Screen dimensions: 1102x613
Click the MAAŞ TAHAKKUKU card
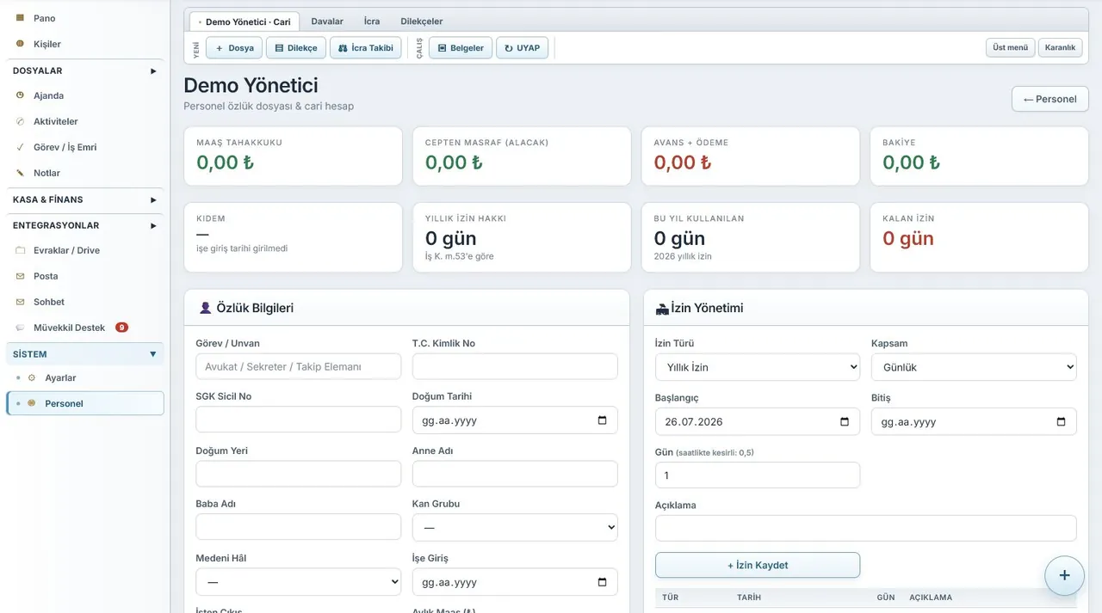tap(293, 156)
